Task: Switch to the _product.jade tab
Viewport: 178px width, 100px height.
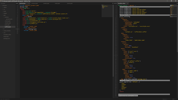Action: pyautogui.click(x=35, y=4)
